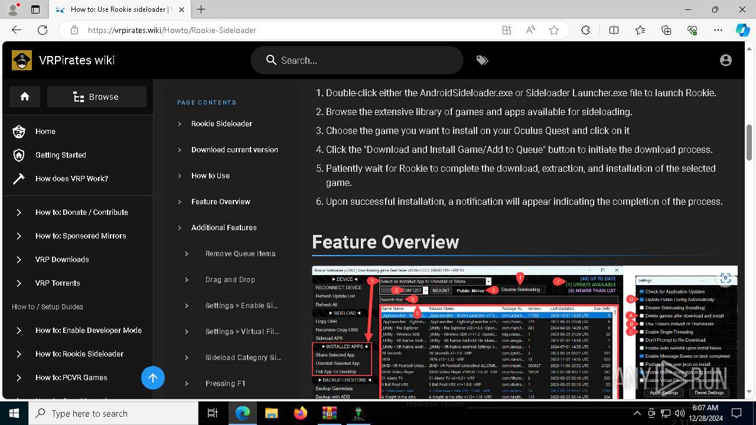Add this page to favorites star
Viewport: 756px width, 425px height.
[x=554, y=30]
